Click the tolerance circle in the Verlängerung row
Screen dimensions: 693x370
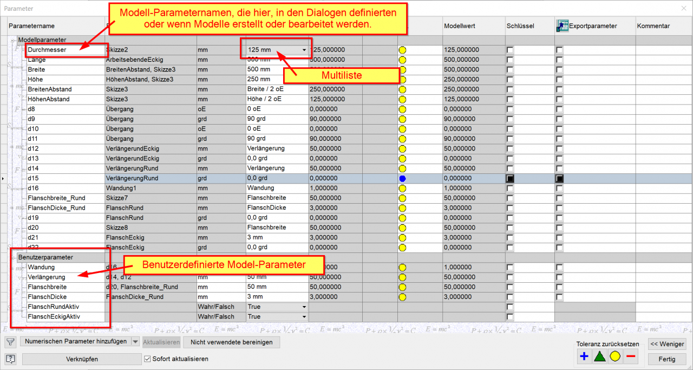tap(402, 277)
